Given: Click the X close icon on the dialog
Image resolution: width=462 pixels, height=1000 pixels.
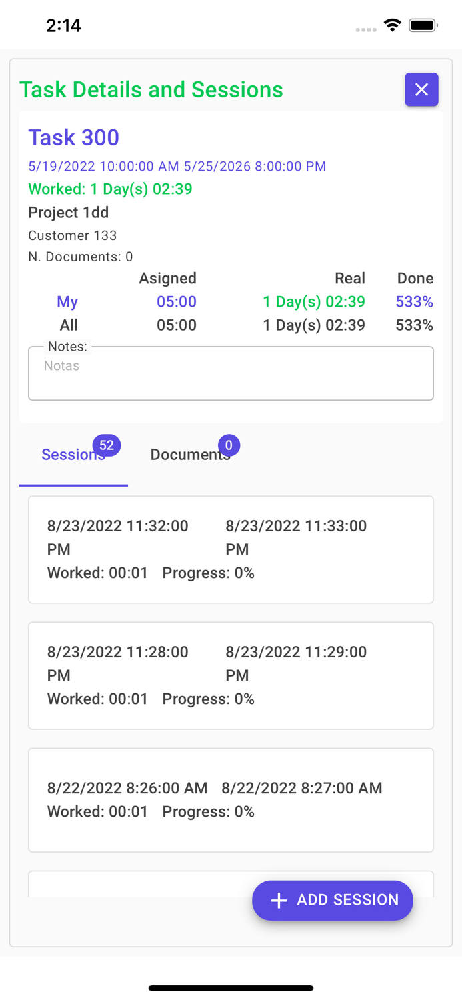Looking at the screenshot, I should coord(421,89).
